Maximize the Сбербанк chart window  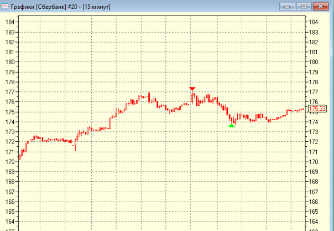304,6
